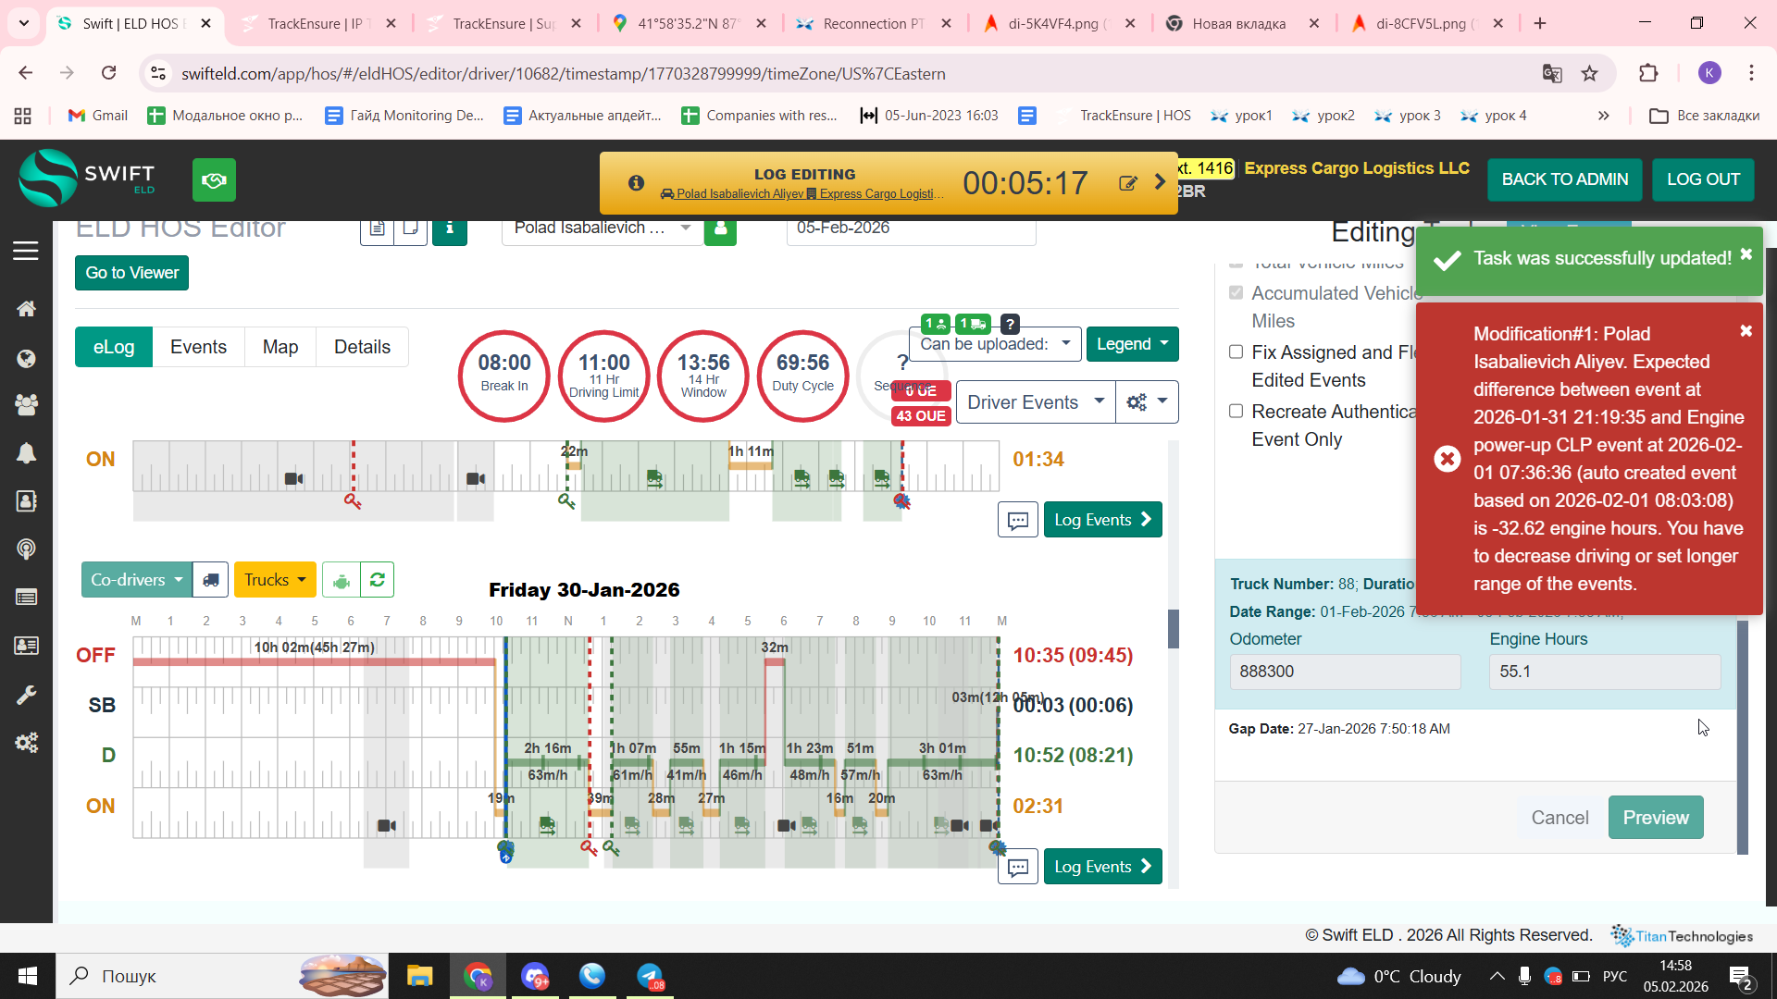Click the green info icon near driver selector
Viewport: 1777px width, 999px height.
[450, 228]
